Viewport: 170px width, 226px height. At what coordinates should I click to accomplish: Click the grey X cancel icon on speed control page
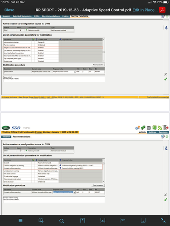click(165, 74)
